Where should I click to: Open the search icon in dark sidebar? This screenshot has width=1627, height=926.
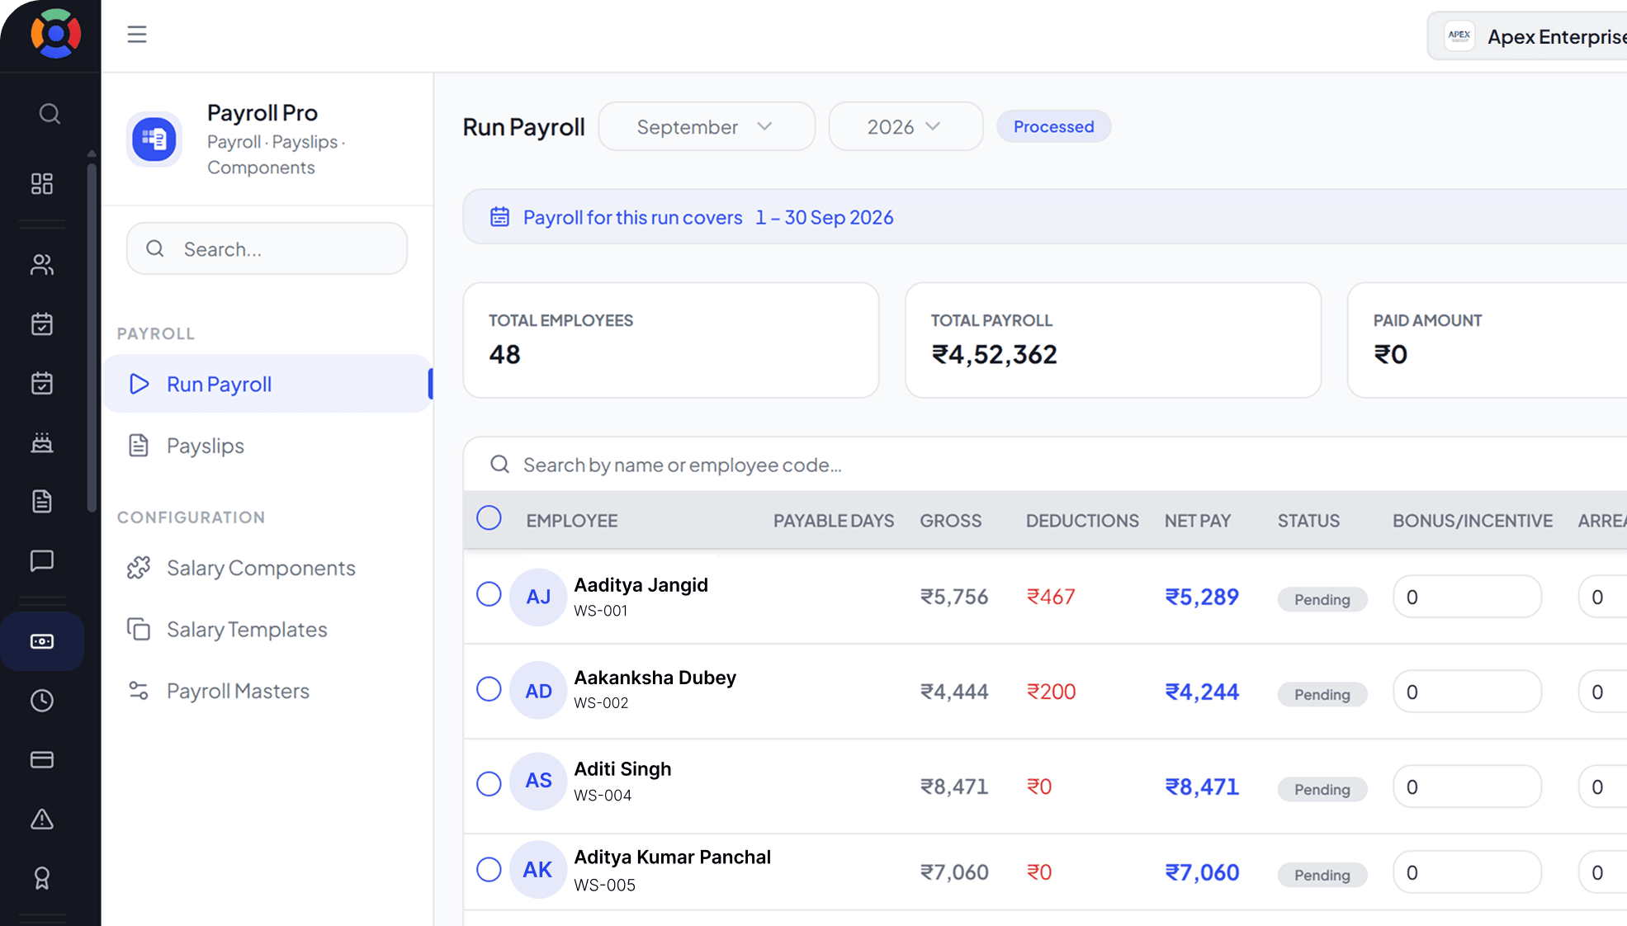click(50, 114)
